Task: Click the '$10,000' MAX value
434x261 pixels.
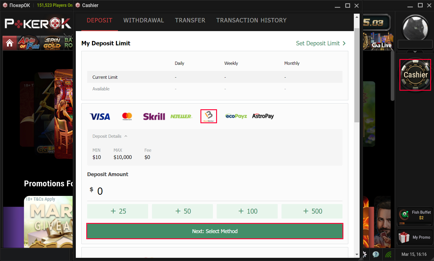Action: (x=123, y=157)
